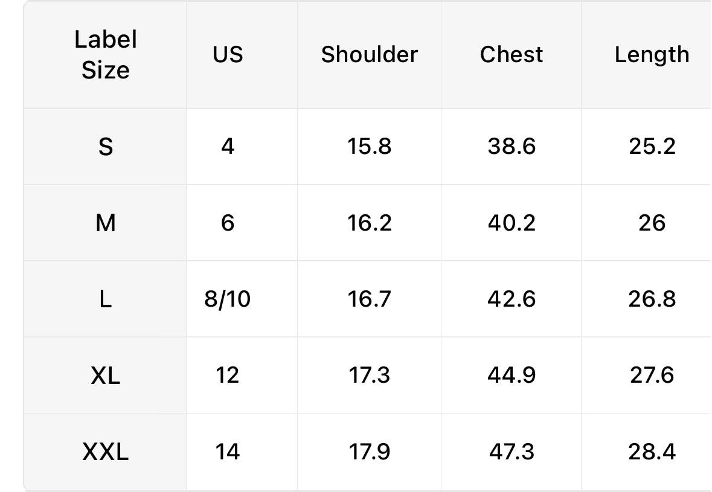712x492 pixels.
Task: Select length measurement 28.4
Action: click(652, 452)
